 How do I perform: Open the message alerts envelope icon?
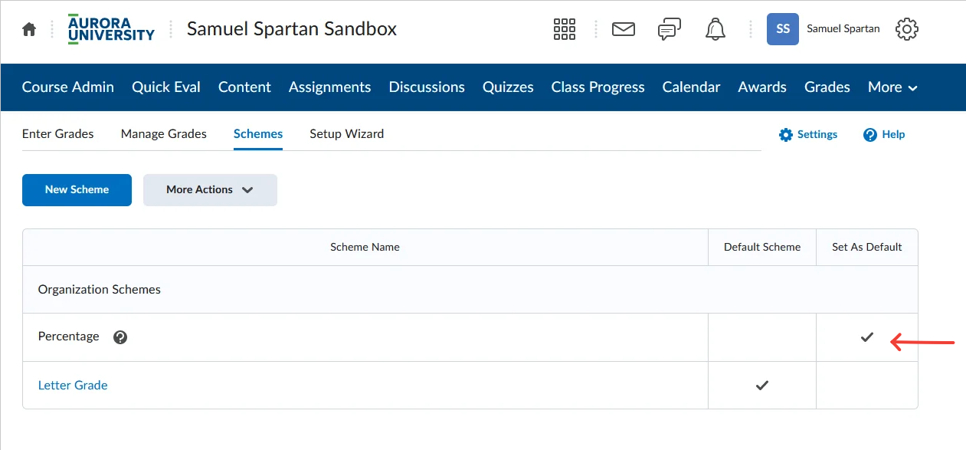pos(624,29)
